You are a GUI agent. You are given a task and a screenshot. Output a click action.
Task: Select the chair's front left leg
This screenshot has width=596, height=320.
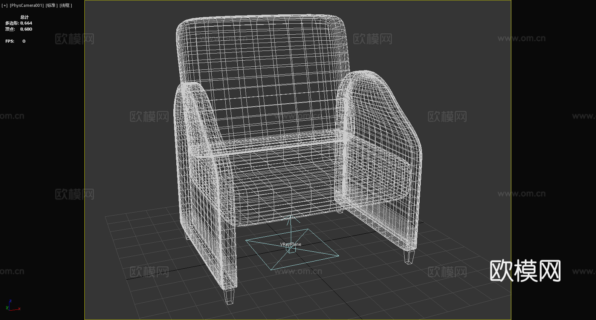229,296
